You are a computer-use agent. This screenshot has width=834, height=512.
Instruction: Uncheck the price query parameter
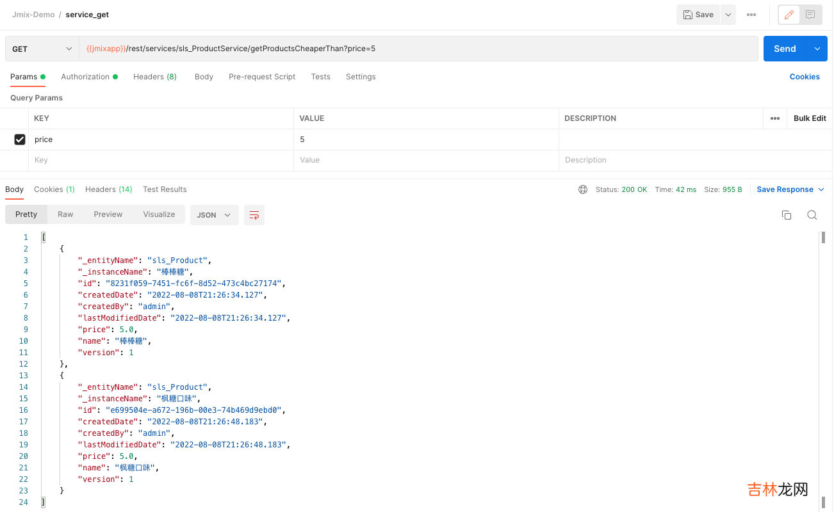coord(20,140)
